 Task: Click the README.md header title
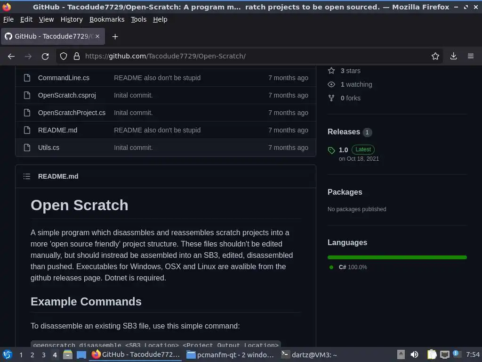(x=58, y=176)
